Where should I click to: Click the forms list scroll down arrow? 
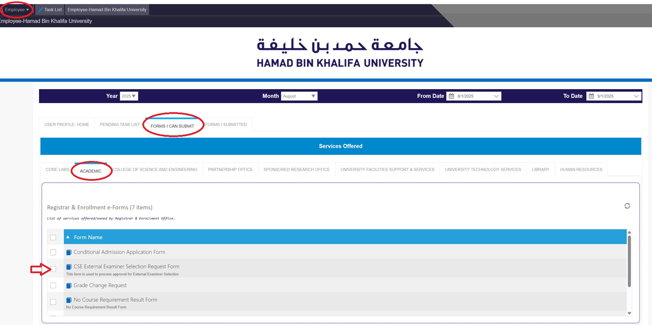629,313
